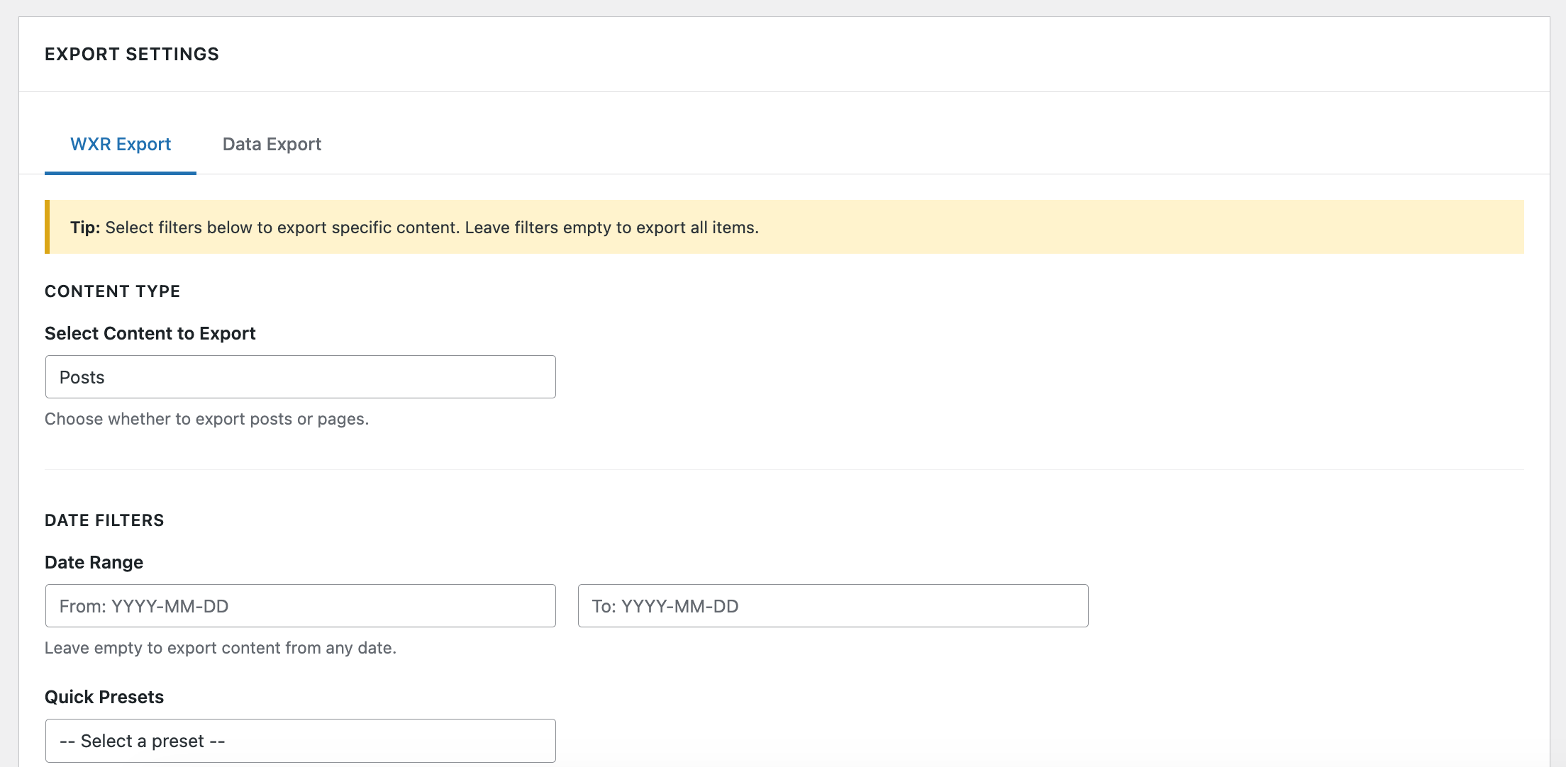Click the orange accent bar on the Tip notice
The width and height of the screenshot is (1566, 767).
[47, 228]
